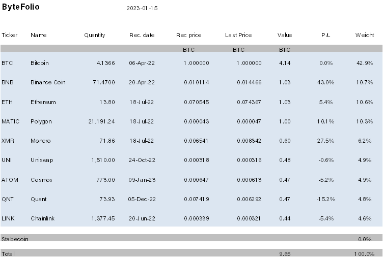Click the Last Price column header

pos(238,35)
